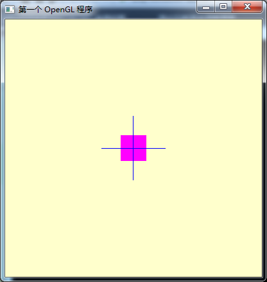Close the OpenGL program window
The height and width of the screenshot is (282, 267).
pyautogui.click(x=247, y=7)
